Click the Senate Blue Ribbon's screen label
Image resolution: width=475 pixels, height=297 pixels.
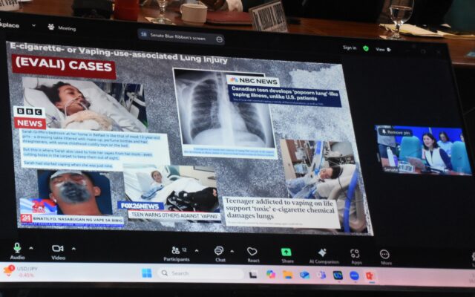pyautogui.click(x=177, y=36)
